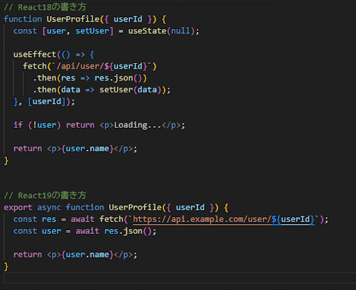Click the comment '// React19の書き方'

point(45,196)
